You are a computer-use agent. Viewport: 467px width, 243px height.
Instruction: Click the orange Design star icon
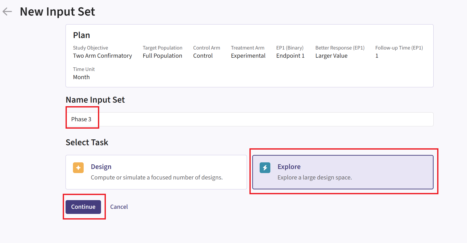[x=78, y=168]
